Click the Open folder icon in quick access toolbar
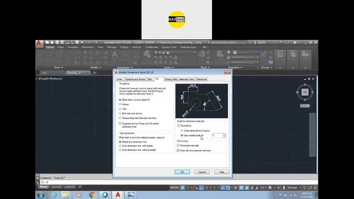 pyautogui.click(x=52, y=42)
